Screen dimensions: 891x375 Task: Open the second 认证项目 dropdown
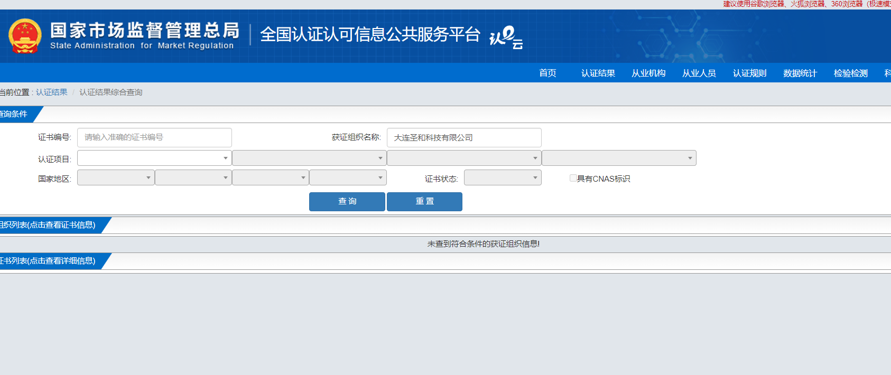coord(309,158)
